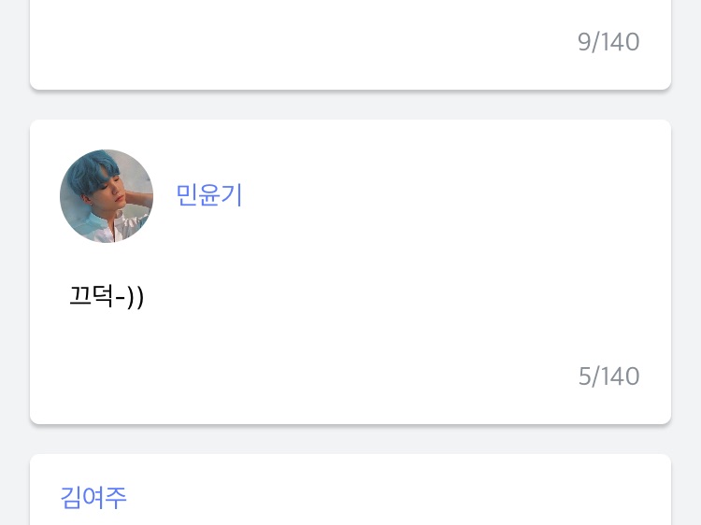Click empty header space right of 민윤기
The width and height of the screenshot is (701, 525).
[449, 195]
